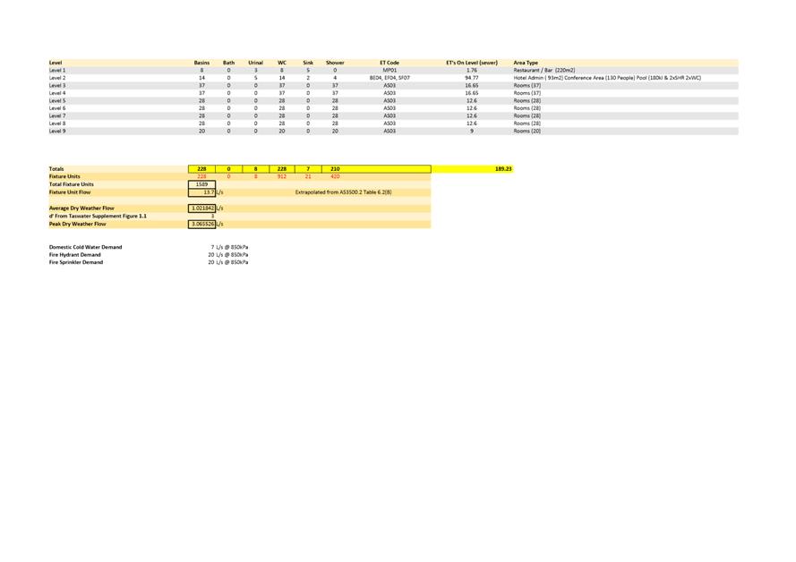Click "d' From Taswater Supplement Figure 1.1"

(98, 216)
